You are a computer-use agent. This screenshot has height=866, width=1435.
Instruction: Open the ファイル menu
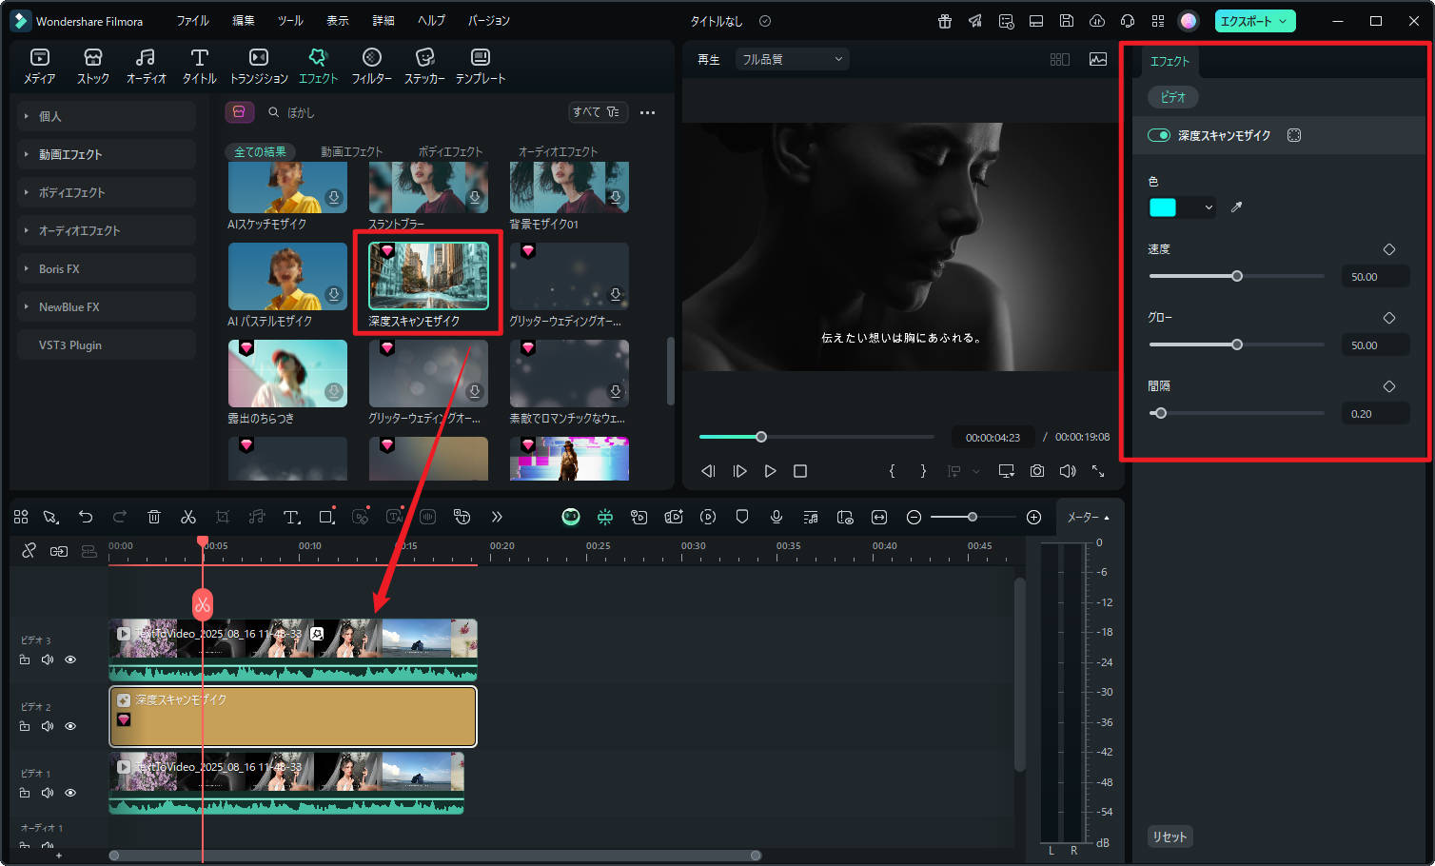tap(192, 21)
